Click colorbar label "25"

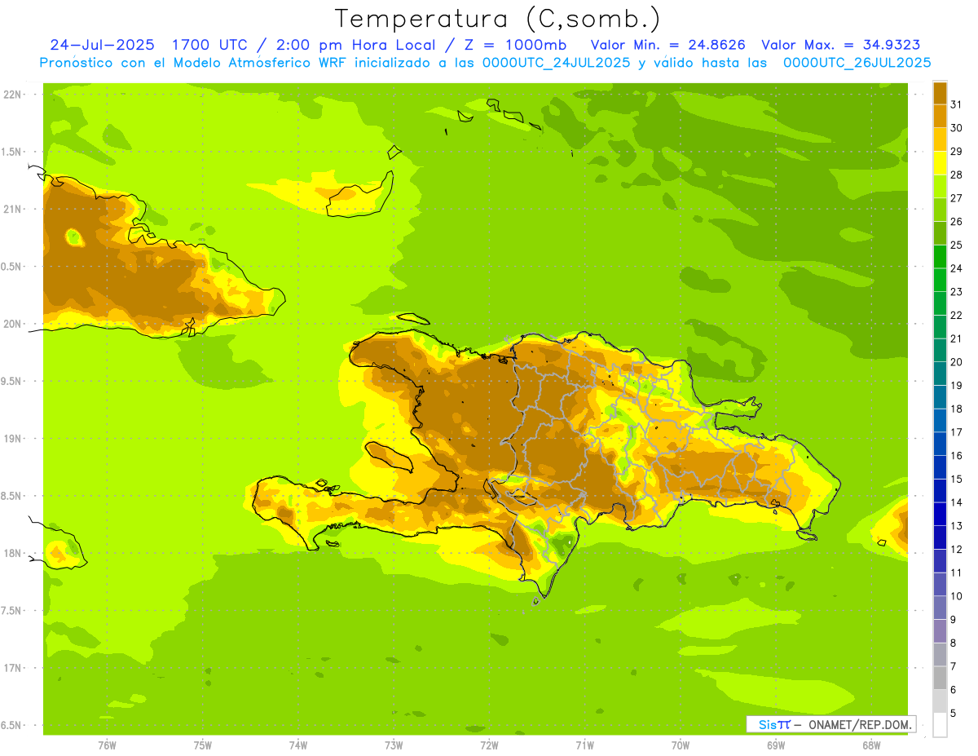click(957, 245)
